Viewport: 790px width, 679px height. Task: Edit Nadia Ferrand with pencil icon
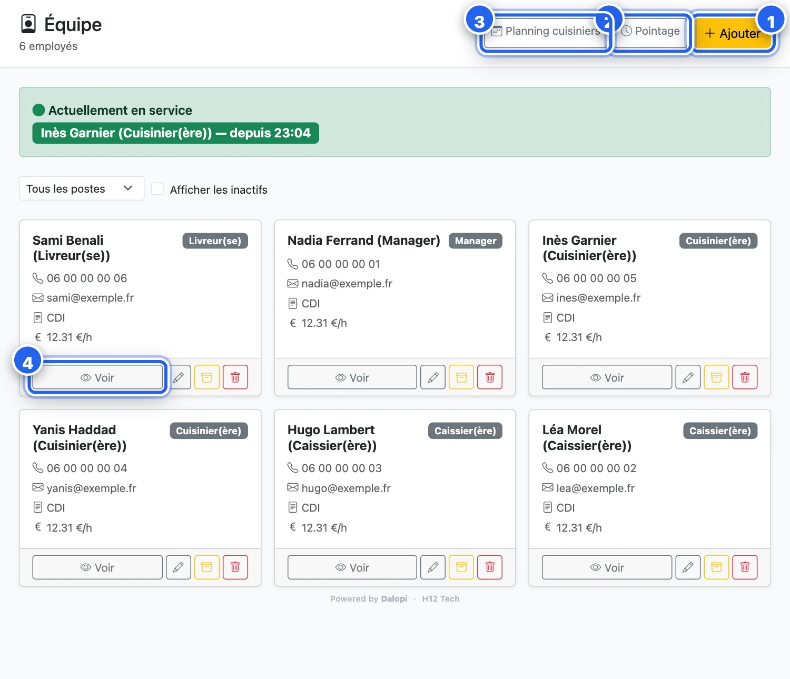[433, 377]
